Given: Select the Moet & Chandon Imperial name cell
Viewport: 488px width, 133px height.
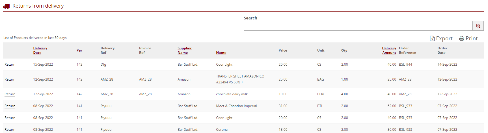Looking at the screenshot, I should coord(236,106).
